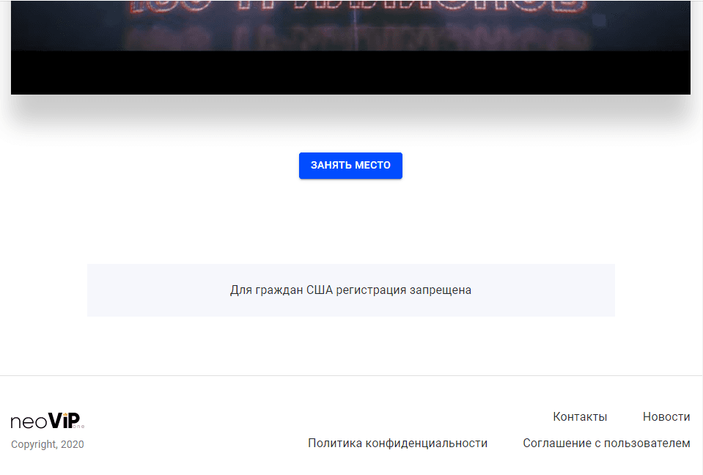Screen dimensions: 703x475
Task: Open 'Политика конфиденциальности' link
Action: (397, 443)
